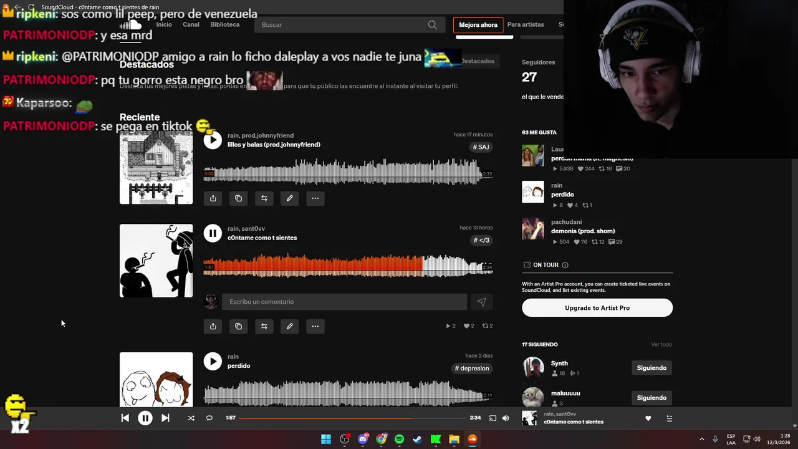This screenshot has height=449, width=798.
Task: Skip to previous track in player bar
Action: [x=125, y=418]
